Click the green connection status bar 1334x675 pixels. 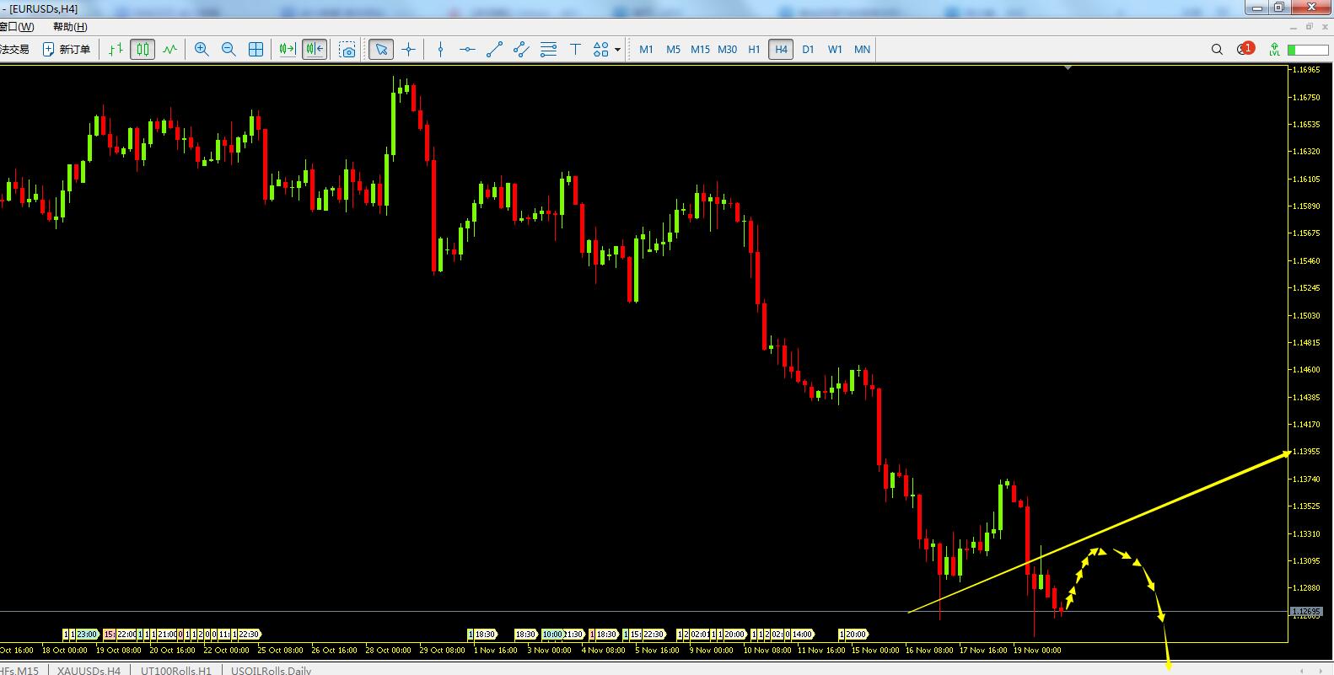click(1308, 50)
